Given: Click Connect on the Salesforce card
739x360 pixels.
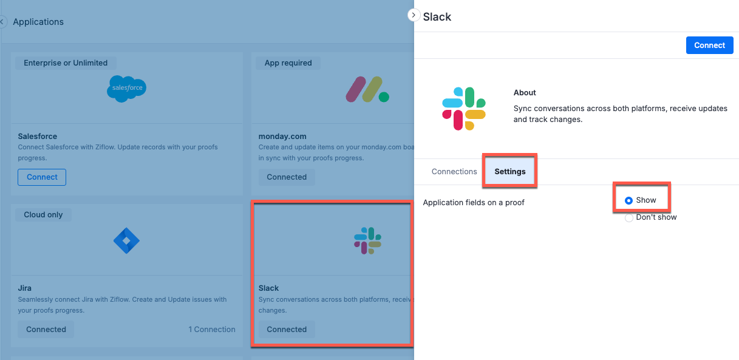Looking at the screenshot, I should click(41, 177).
